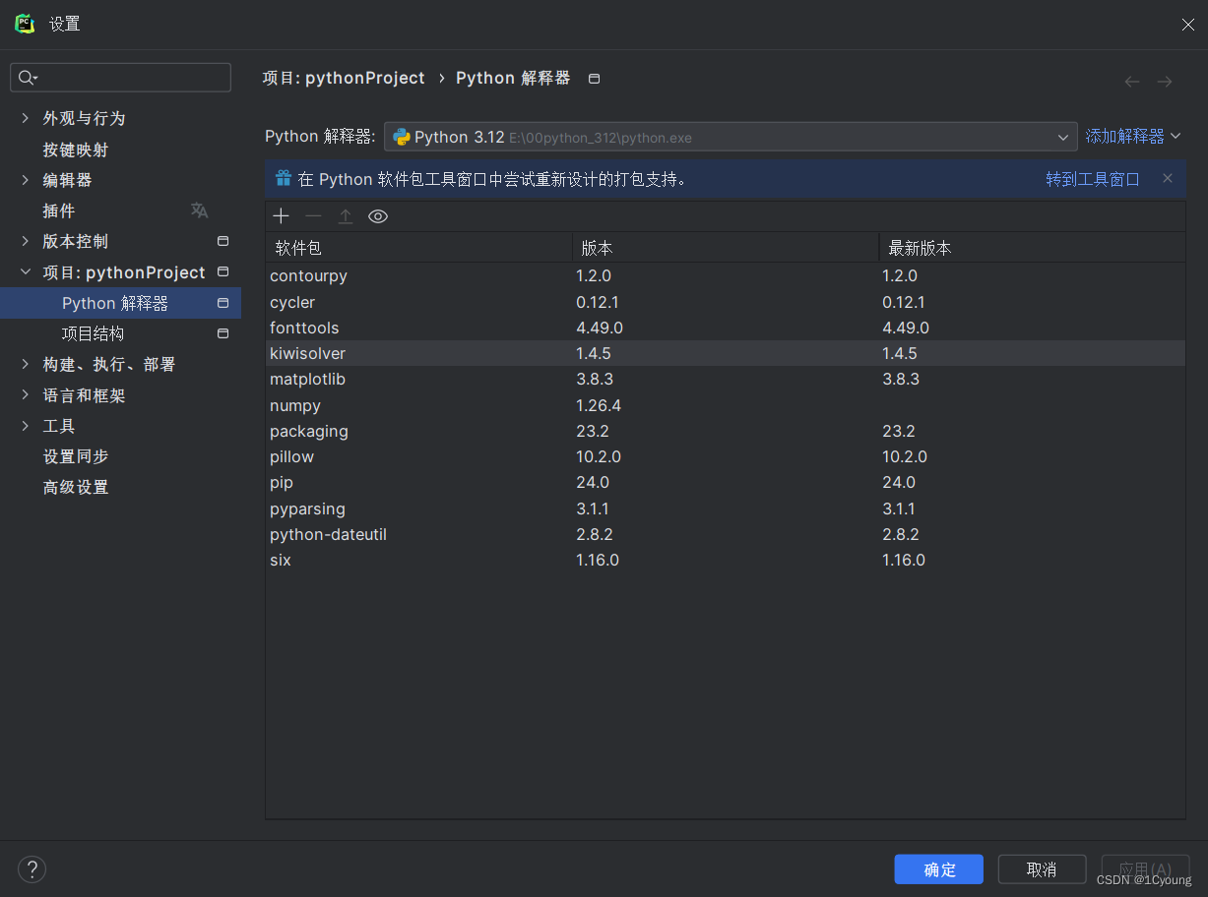Click the 取消 button
1208x897 pixels.
pos(1042,869)
